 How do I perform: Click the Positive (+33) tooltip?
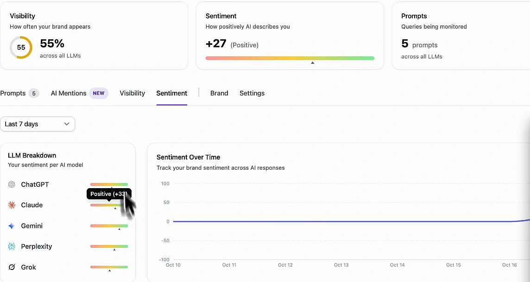(x=109, y=194)
